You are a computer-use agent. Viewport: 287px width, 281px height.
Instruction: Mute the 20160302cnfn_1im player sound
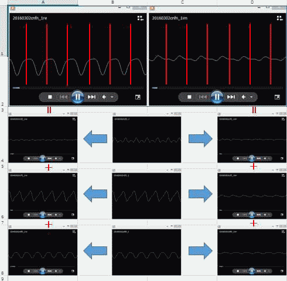[x=244, y=97]
